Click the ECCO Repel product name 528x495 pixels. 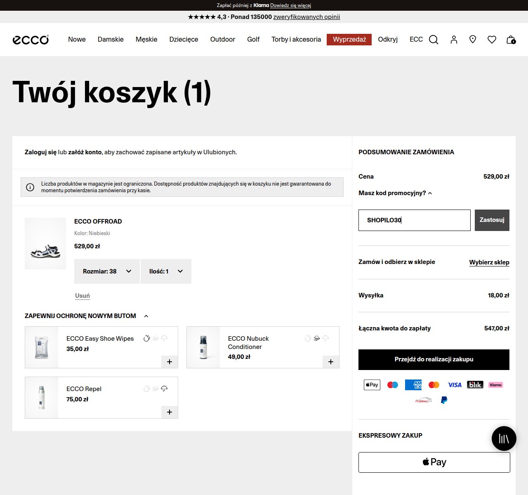click(x=84, y=389)
